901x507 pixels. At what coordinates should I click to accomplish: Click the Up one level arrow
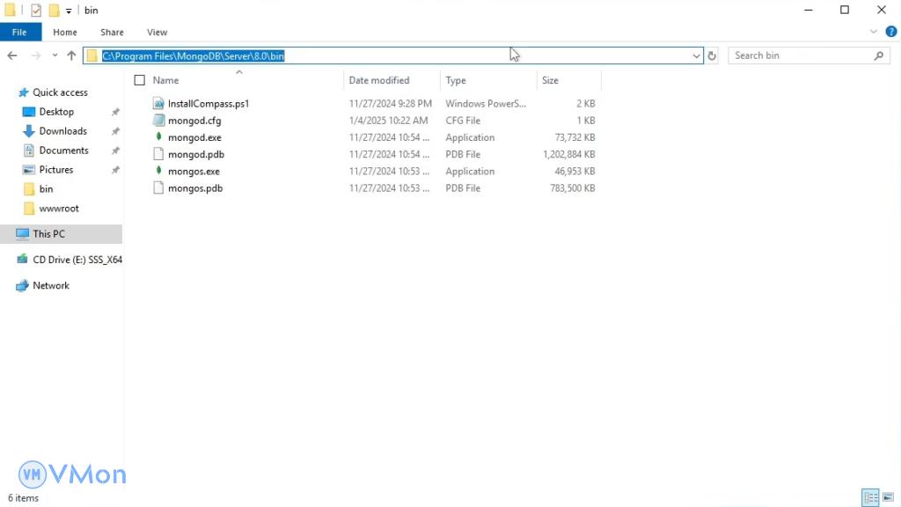[72, 55]
